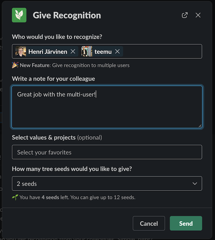This screenshot has width=215, height=240.
Task: Send the recognition
Action: (186, 223)
